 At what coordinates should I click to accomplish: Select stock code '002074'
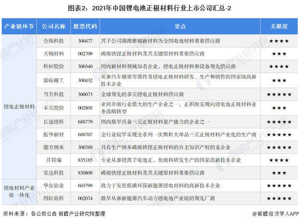point(85,199)
